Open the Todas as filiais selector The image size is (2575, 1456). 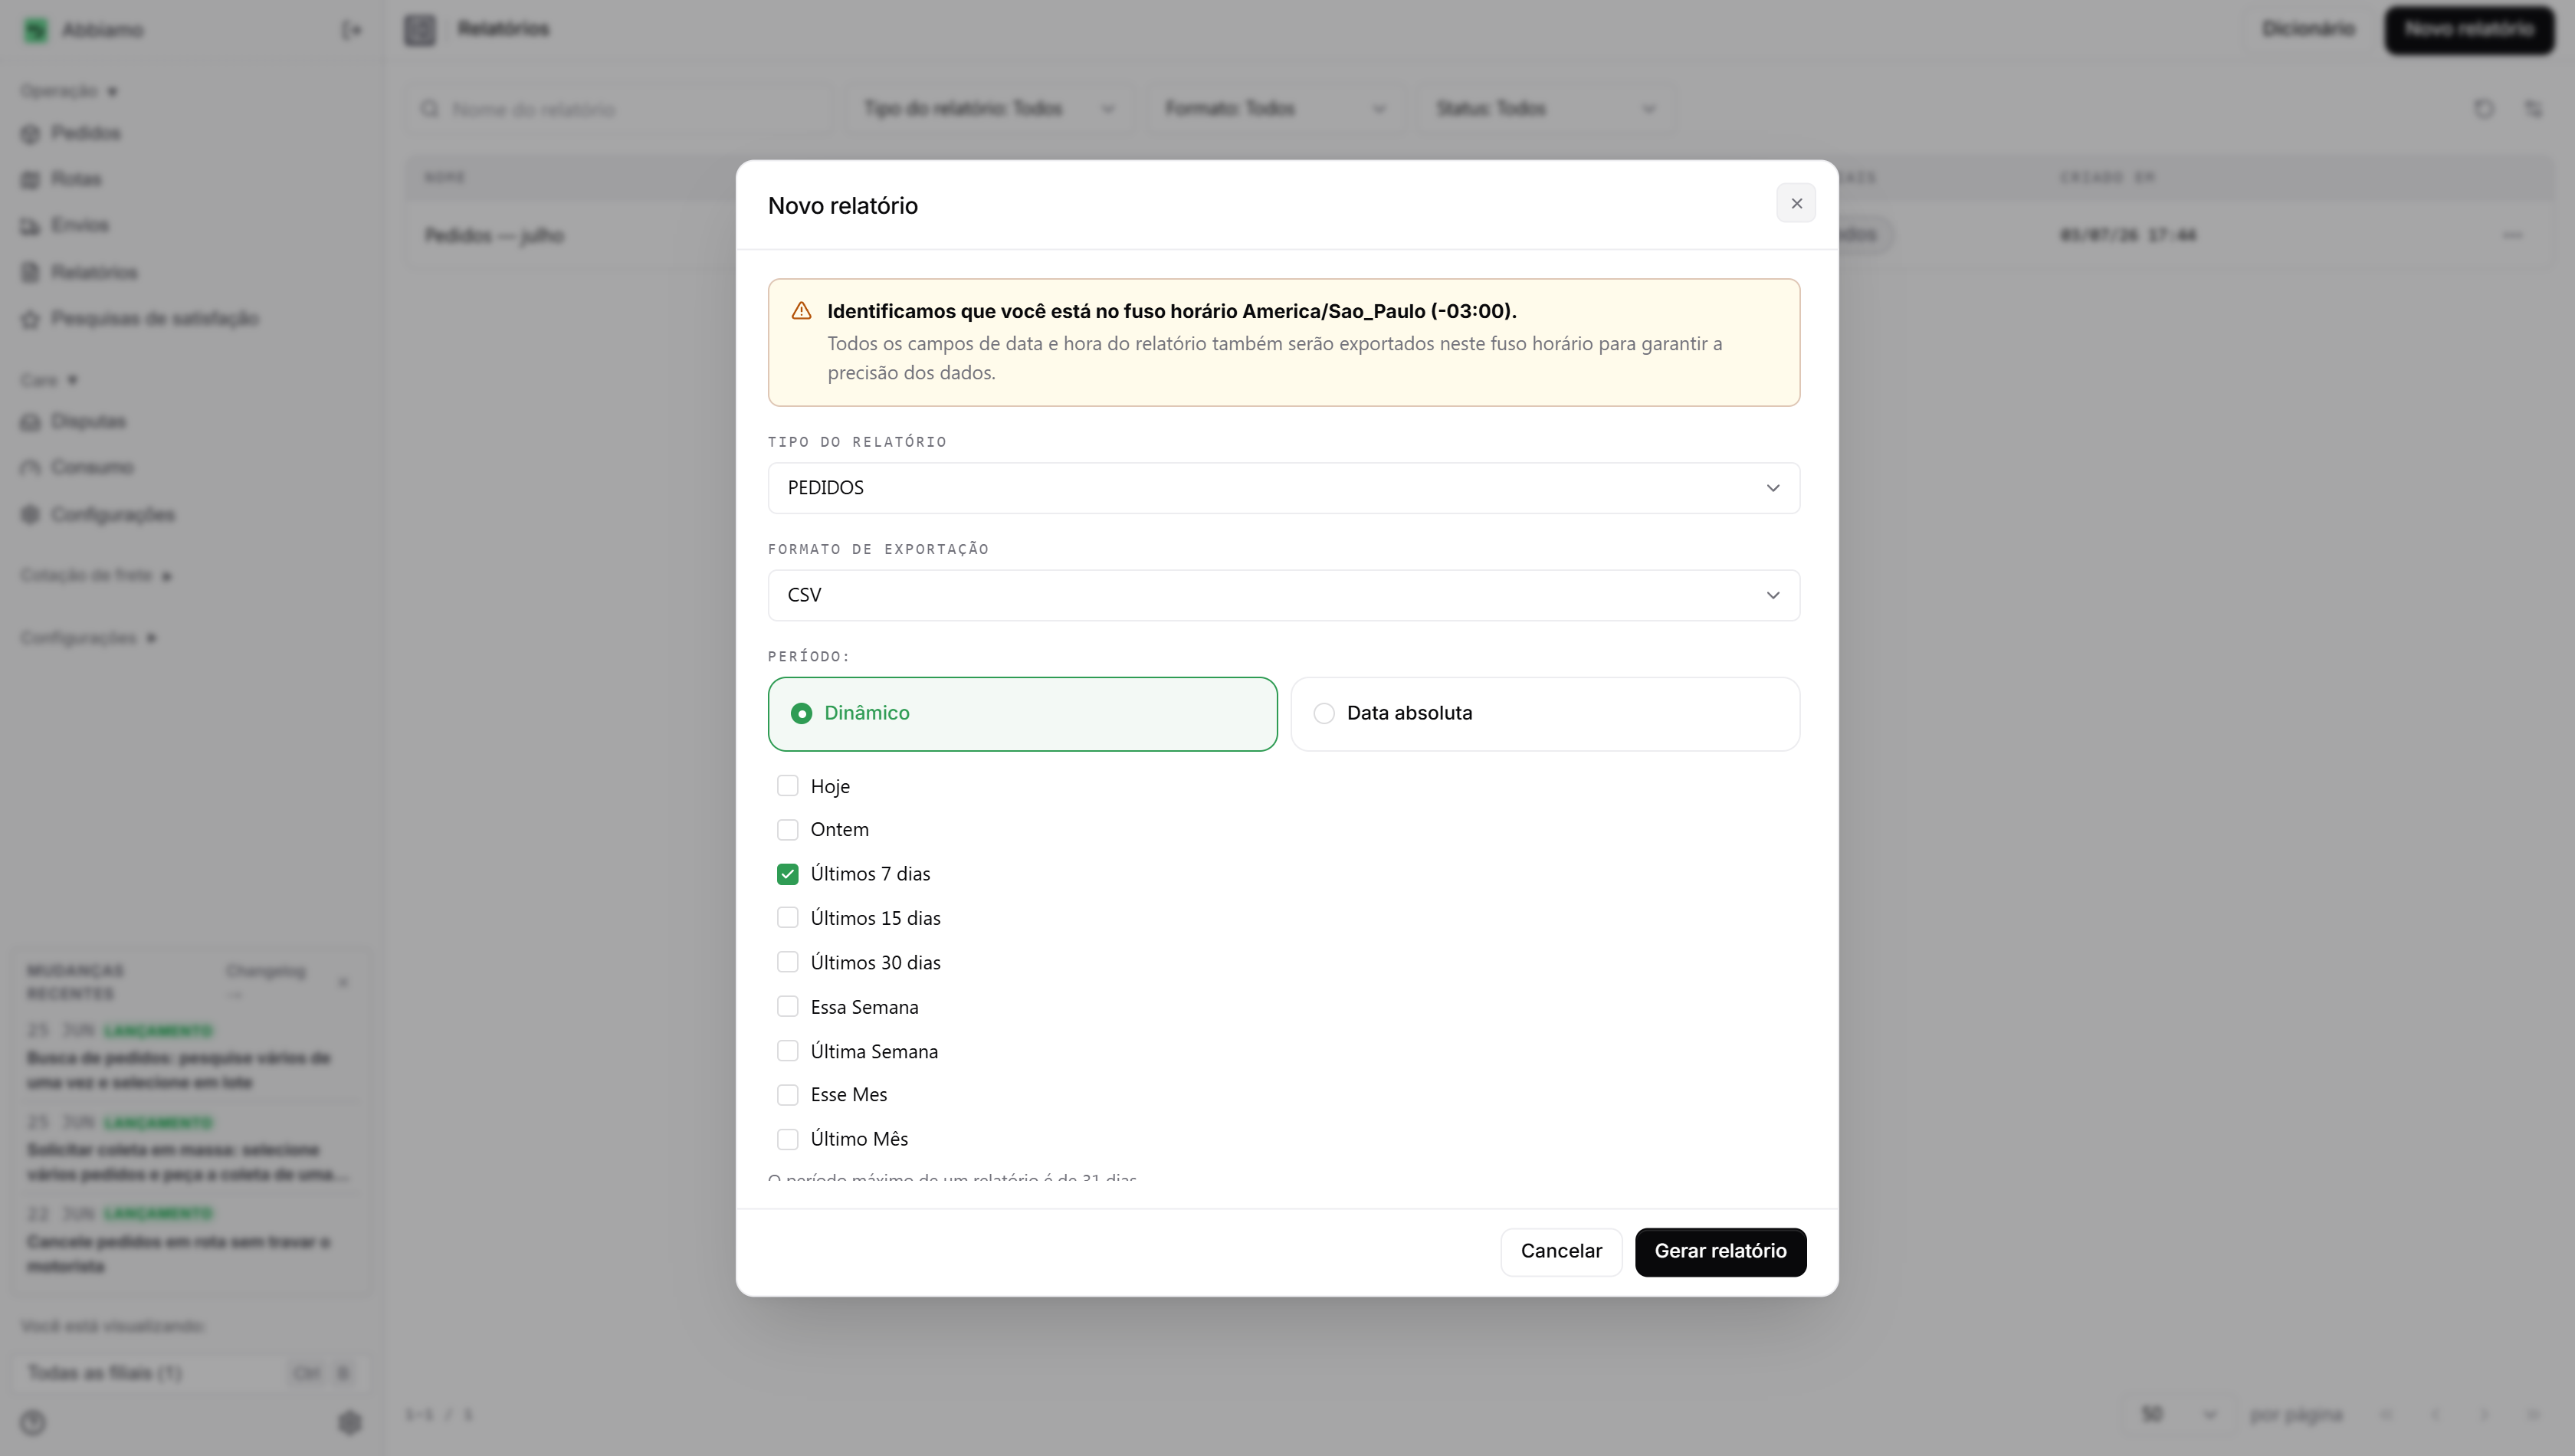pyautogui.click(x=190, y=1373)
